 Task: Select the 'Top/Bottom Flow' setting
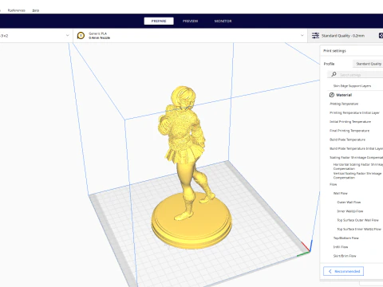(345, 238)
